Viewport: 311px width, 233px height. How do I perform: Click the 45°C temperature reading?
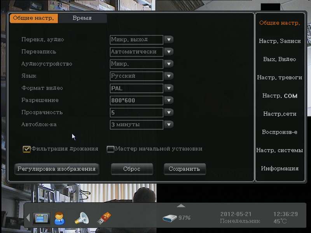tap(280, 221)
